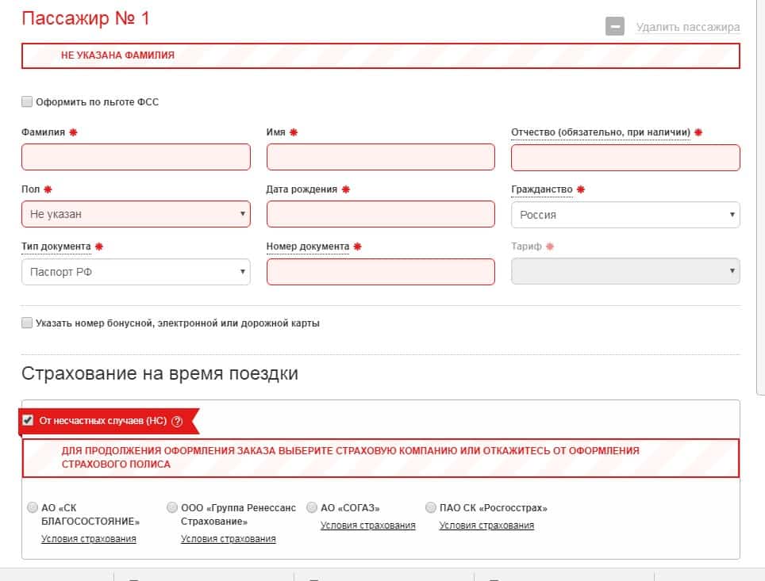Open the Пол gender dropdown
The height and width of the screenshot is (581, 765).
tap(136, 214)
